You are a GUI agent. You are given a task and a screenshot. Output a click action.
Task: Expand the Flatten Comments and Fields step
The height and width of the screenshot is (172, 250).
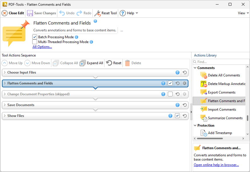pos(5,83)
